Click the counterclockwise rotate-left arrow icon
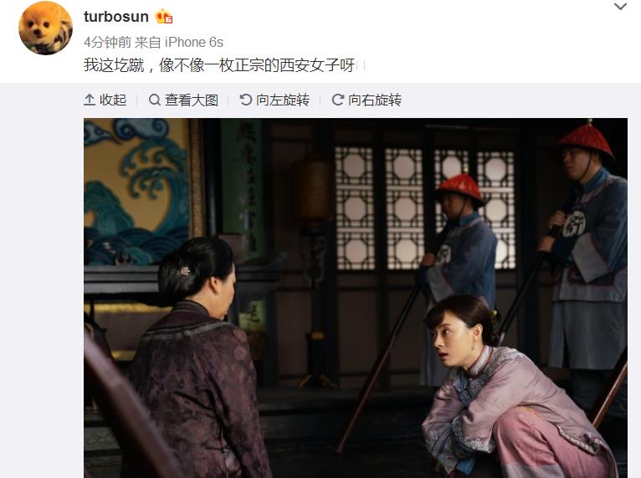 246,100
